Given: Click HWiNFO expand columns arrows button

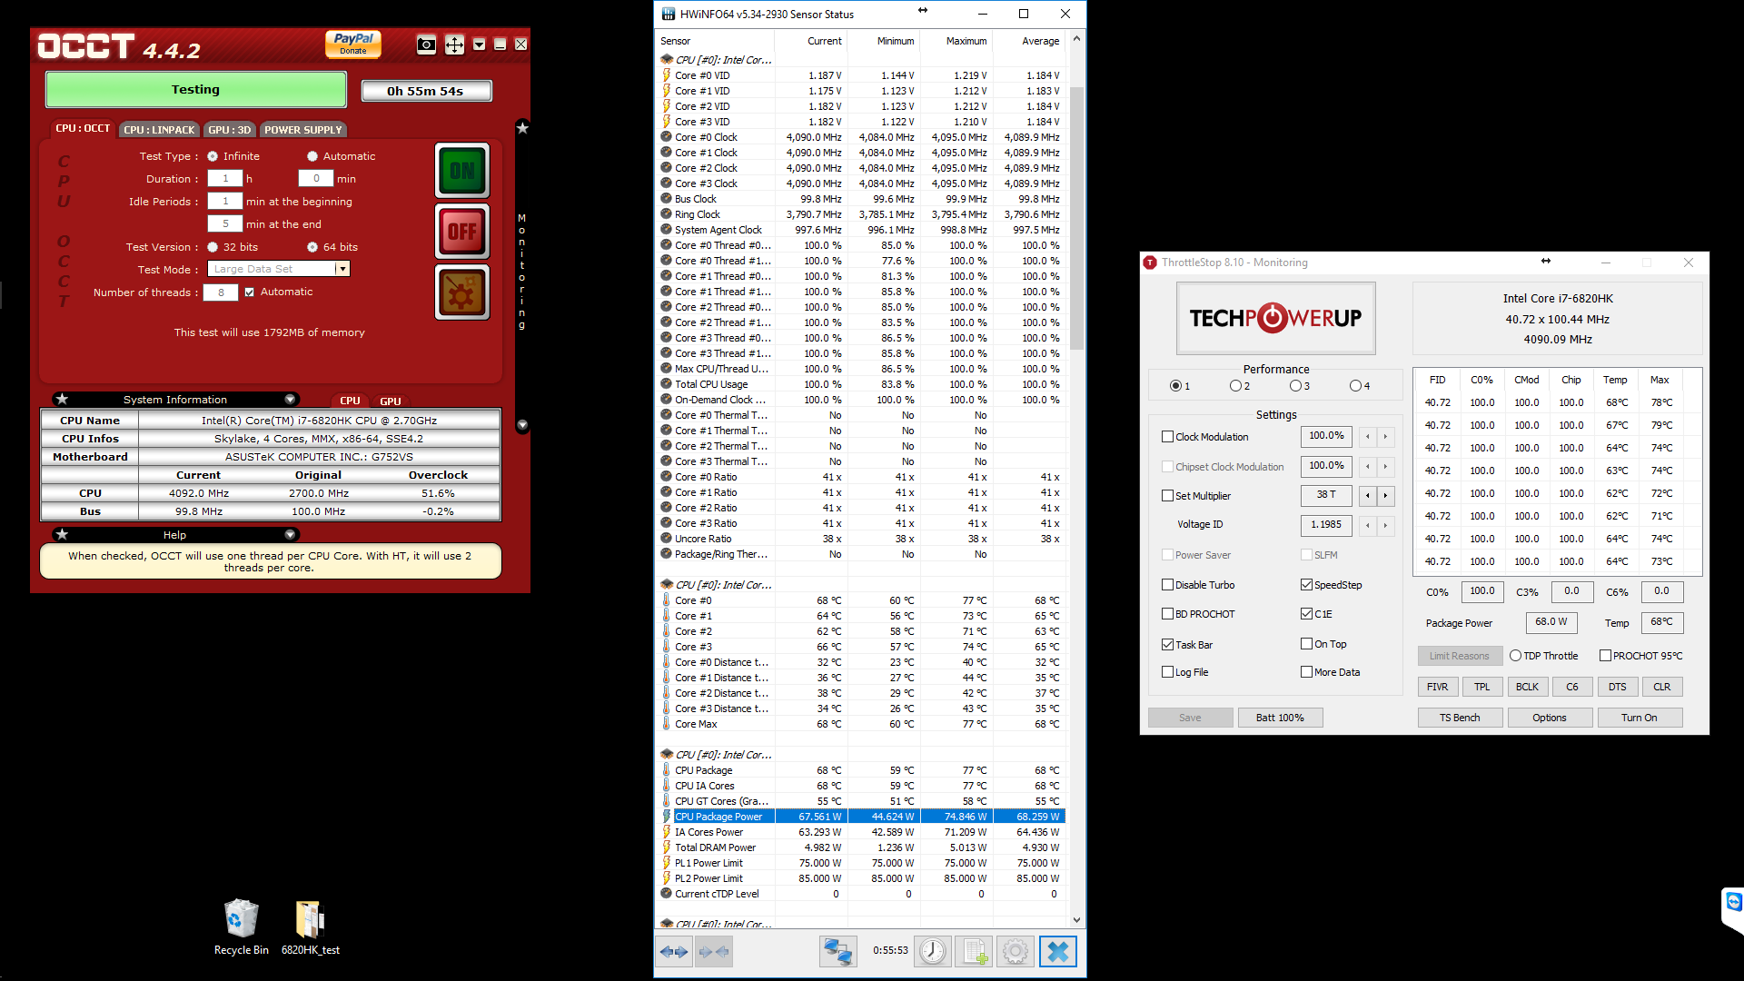Looking at the screenshot, I should coord(675,951).
